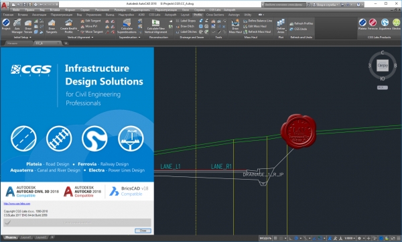Launch the Ferrovia product icon in ribbon
402x242 pixels.
tap(373, 24)
